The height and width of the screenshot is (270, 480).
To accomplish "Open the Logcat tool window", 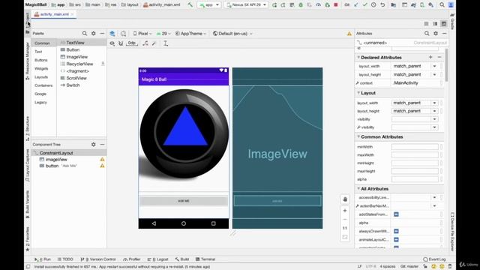I will tap(157, 259).
